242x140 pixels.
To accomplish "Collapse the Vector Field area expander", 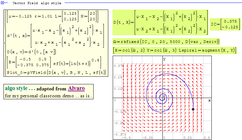I will [2, 3].
